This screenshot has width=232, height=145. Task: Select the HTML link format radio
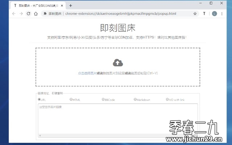tap(71, 99)
